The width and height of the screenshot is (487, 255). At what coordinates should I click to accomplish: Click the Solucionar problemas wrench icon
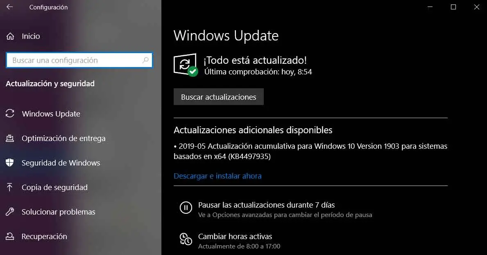[10, 212]
